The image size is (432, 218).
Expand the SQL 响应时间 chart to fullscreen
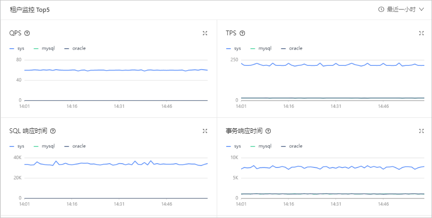tap(205, 131)
